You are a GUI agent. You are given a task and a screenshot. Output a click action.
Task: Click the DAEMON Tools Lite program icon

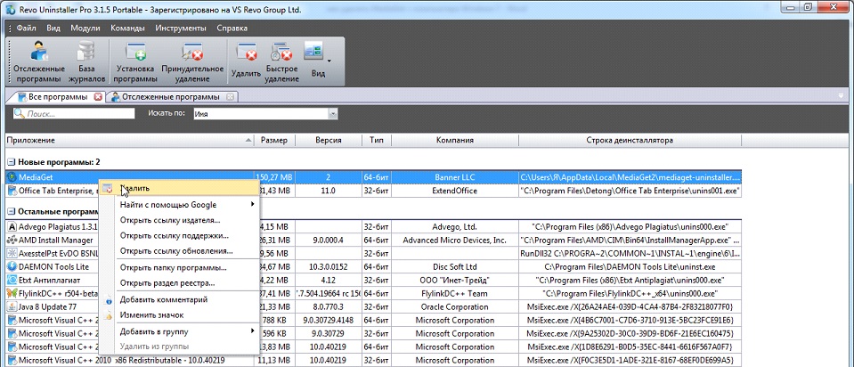point(12,265)
